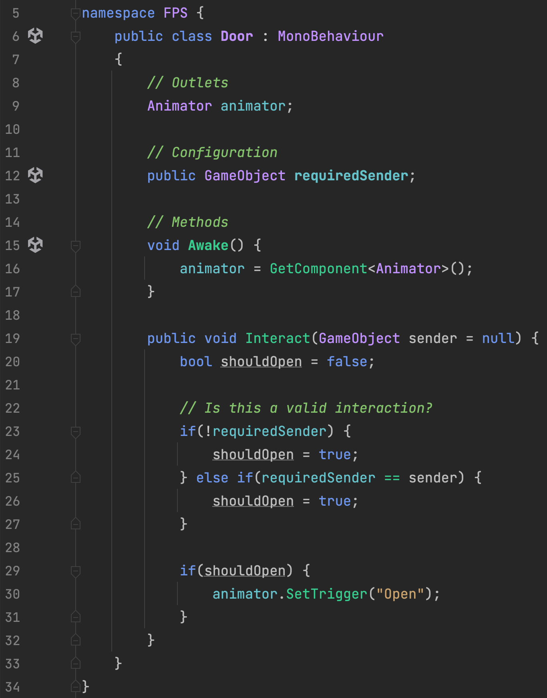This screenshot has height=698, width=547.
Task: Click the Interact method name
Action: 278,339
